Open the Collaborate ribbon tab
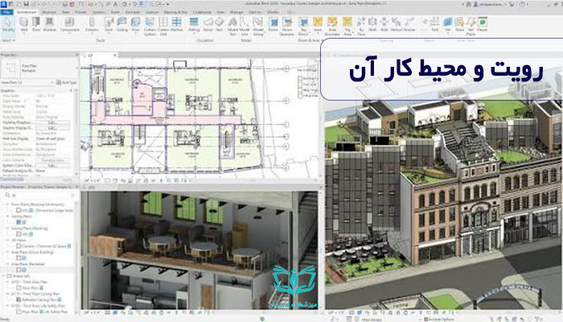This screenshot has height=322, width=563. (x=202, y=12)
